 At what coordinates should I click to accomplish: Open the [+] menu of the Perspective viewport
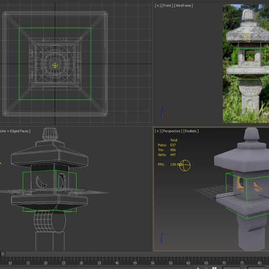[157, 131]
